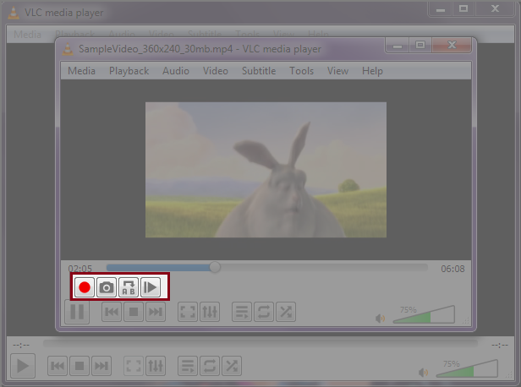
Task: Maximize the background VLC media player window
Action: [x=463, y=9]
